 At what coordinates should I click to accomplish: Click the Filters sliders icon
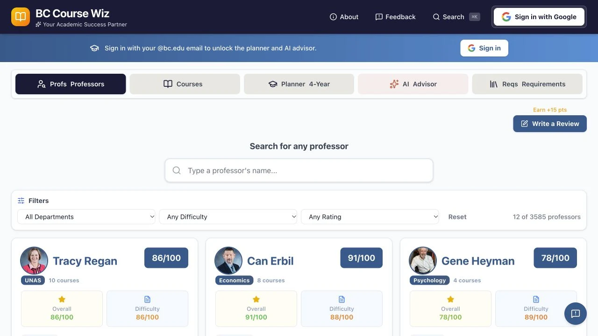[x=21, y=201]
